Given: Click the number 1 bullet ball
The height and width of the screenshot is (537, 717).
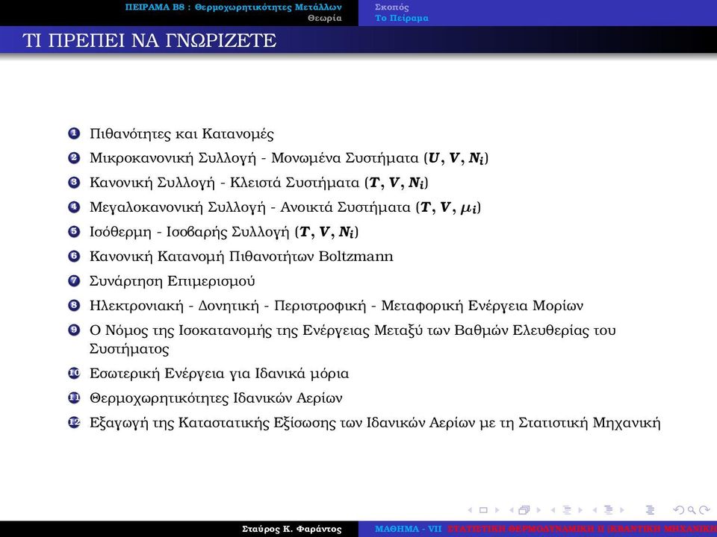Looking at the screenshot, I should pyautogui.click(x=74, y=134).
